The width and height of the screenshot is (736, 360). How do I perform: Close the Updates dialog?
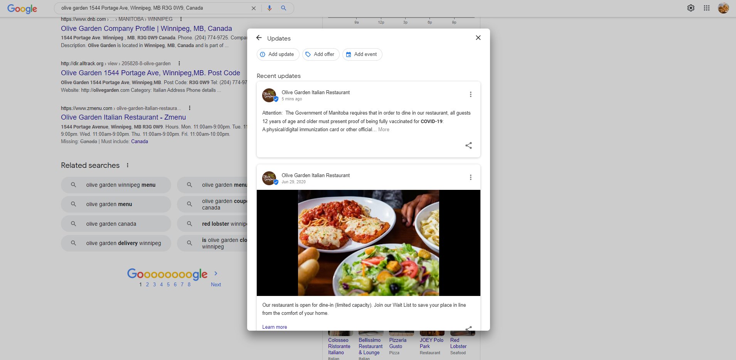point(478,38)
